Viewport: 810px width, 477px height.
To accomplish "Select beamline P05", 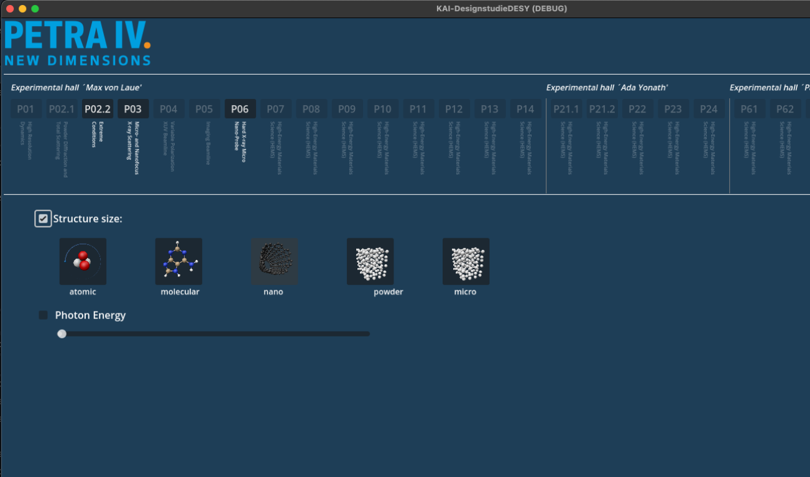I will point(204,109).
